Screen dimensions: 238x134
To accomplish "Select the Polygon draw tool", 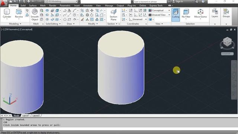I will coord(65,19).
